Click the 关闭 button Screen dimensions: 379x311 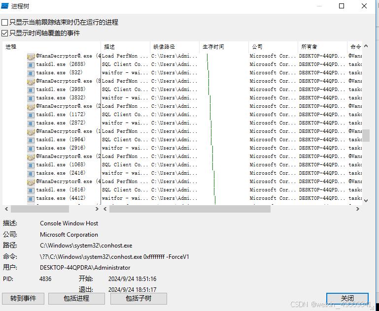(x=347, y=299)
